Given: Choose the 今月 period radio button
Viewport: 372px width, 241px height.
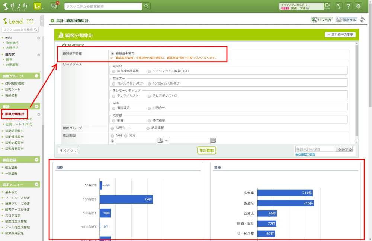Looking at the screenshot, I should pyautogui.click(x=113, y=136).
